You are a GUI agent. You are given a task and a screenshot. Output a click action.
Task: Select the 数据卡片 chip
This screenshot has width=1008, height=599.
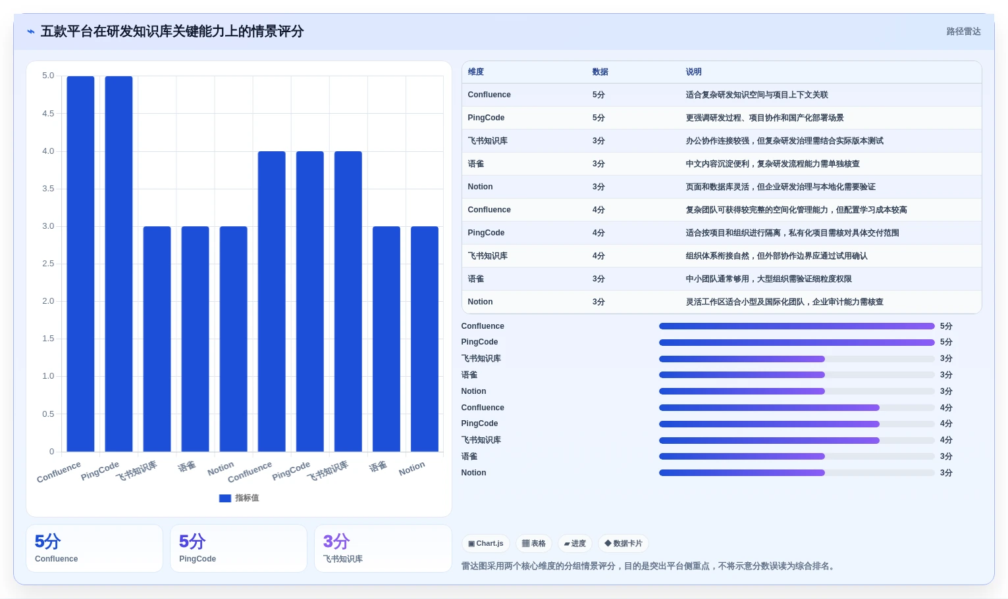coord(623,544)
